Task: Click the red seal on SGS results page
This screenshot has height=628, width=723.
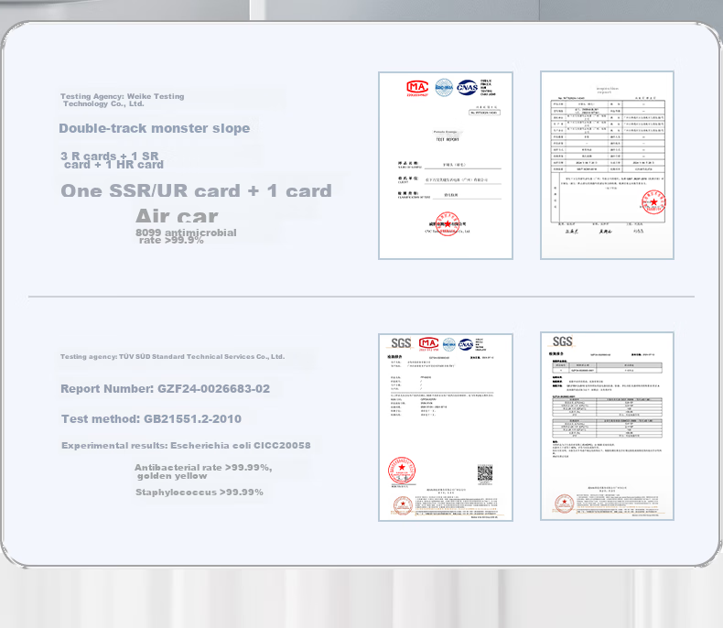Action: [x=564, y=503]
